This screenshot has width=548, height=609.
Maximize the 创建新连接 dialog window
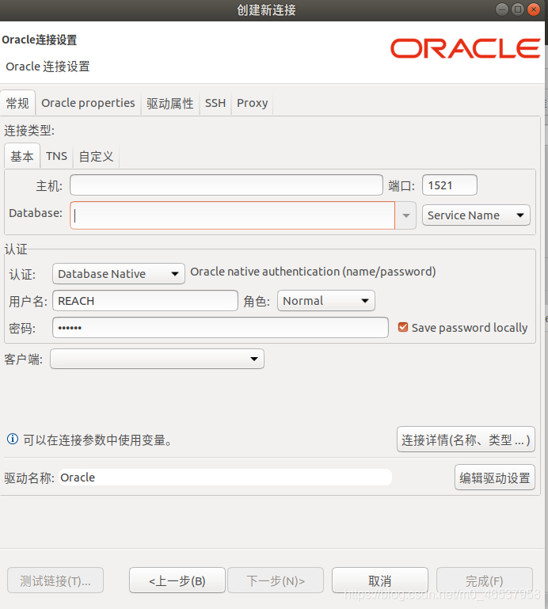(x=518, y=10)
